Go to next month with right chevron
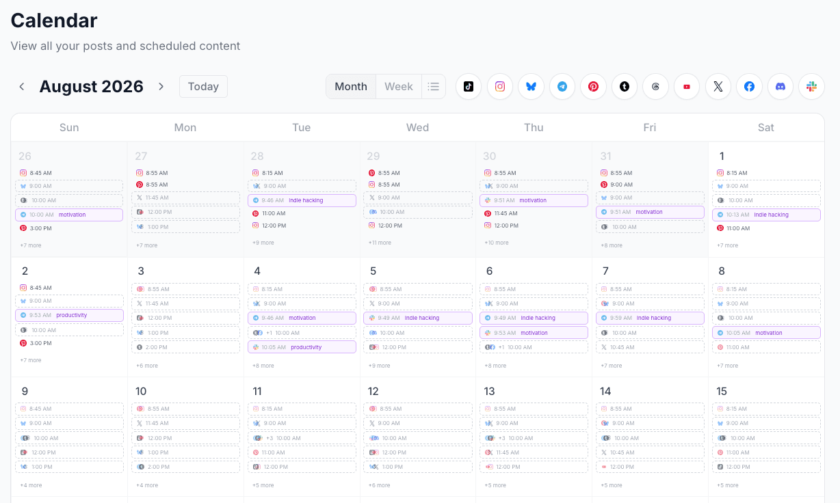 pos(161,87)
